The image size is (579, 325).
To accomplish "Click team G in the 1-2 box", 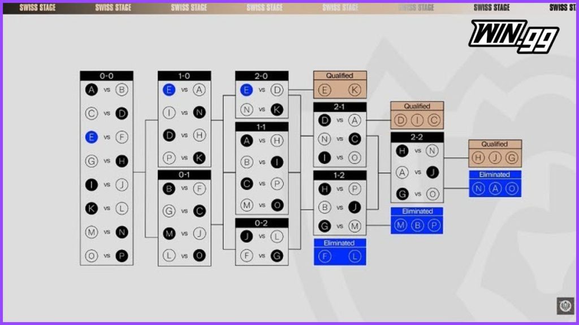I will (324, 226).
